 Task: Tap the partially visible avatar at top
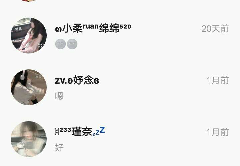29,0
